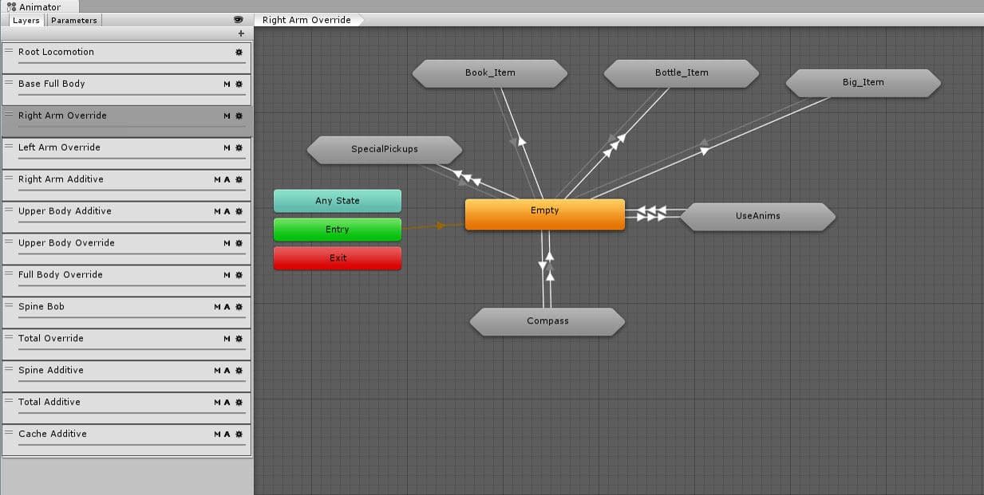Select the Empty default state node
The image size is (984, 495).
point(544,214)
